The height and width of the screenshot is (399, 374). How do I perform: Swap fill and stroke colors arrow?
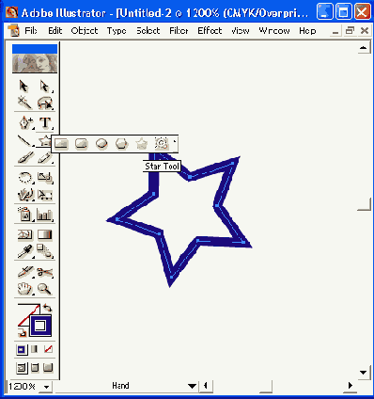47,307
